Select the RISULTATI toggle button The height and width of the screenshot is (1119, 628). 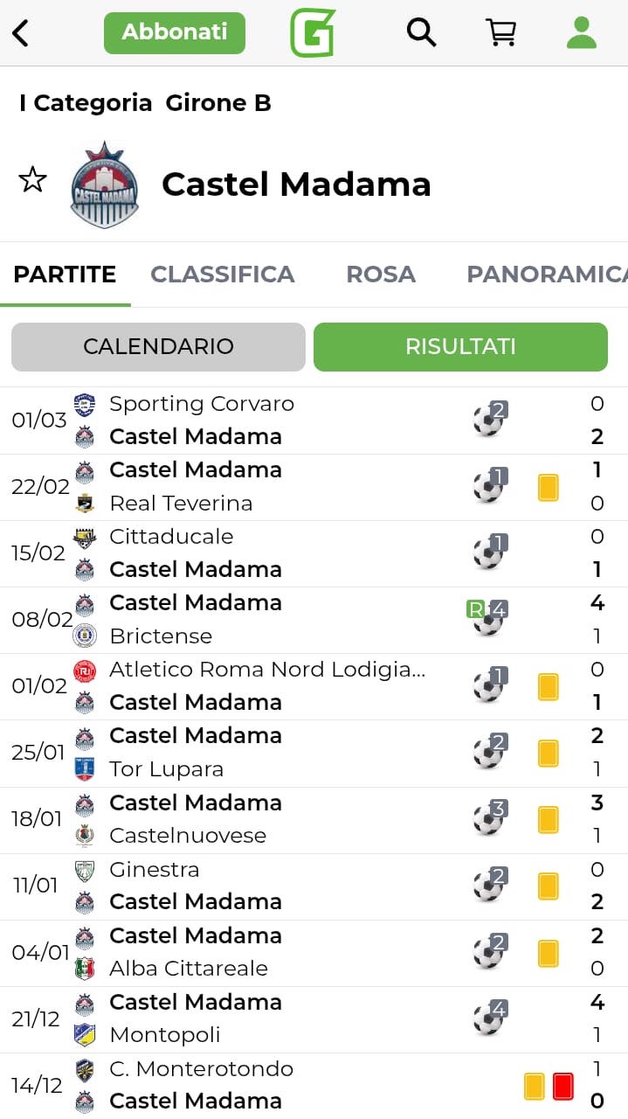460,346
